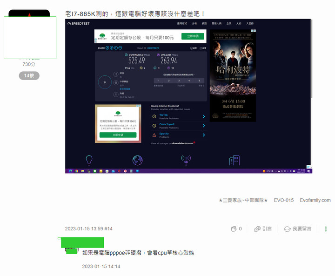
Task: Click the EVO-015 signature text
Action: click(284, 200)
